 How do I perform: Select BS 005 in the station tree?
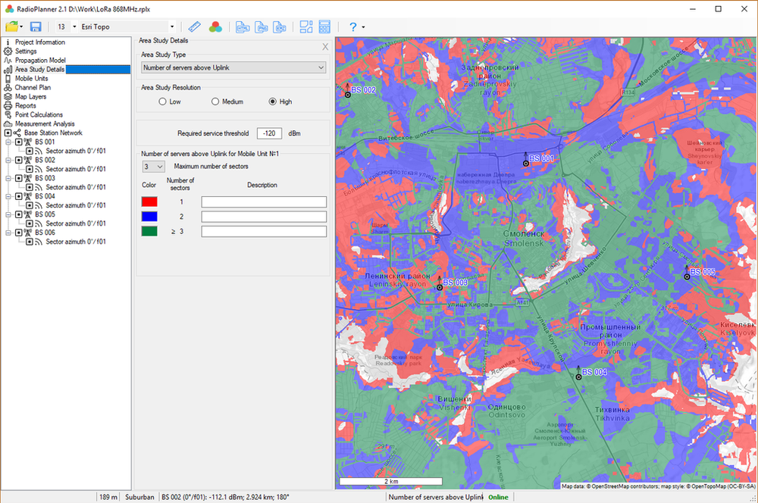(45, 214)
